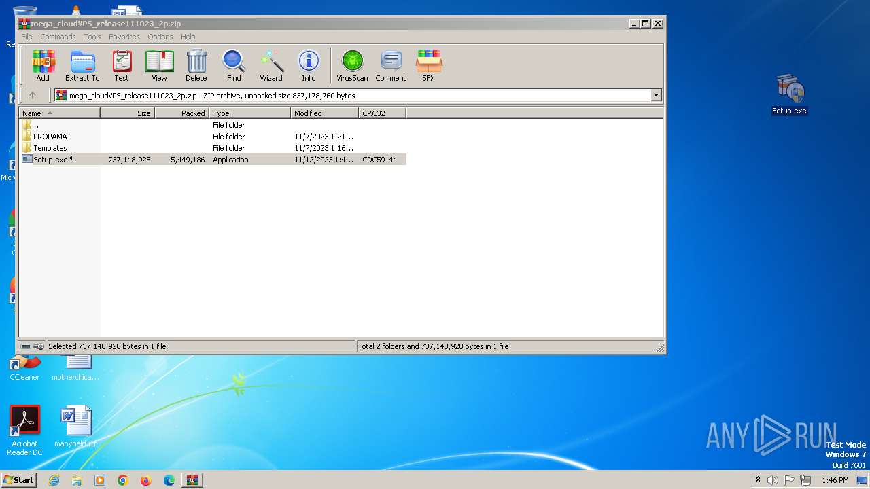870x489 pixels.
Task: Click the Action Center flag icon
Action: pos(790,480)
